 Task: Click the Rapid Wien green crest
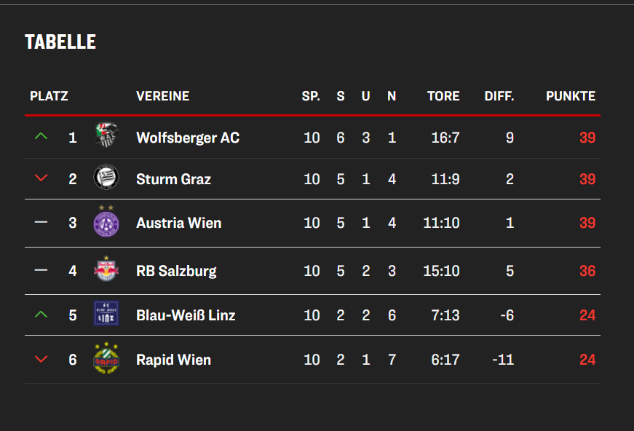(106, 357)
